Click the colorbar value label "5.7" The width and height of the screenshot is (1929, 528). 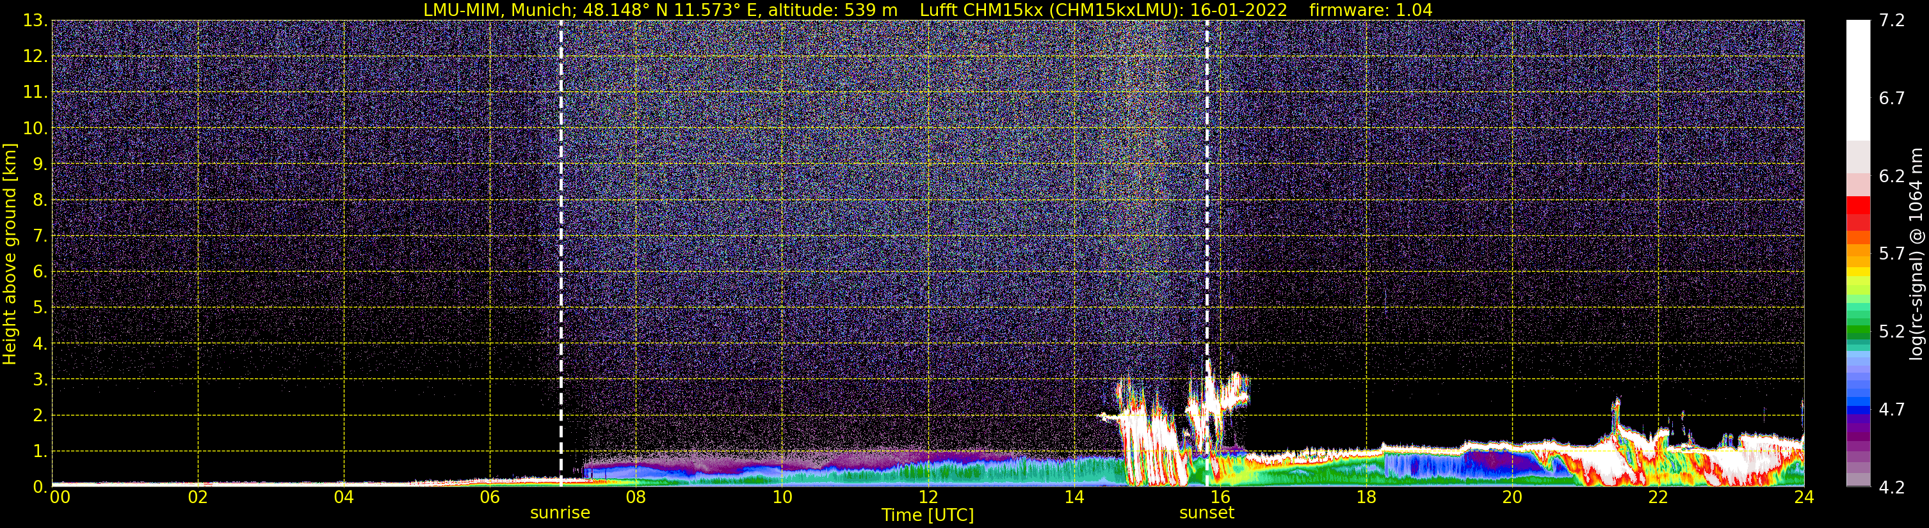pos(1892,254)
